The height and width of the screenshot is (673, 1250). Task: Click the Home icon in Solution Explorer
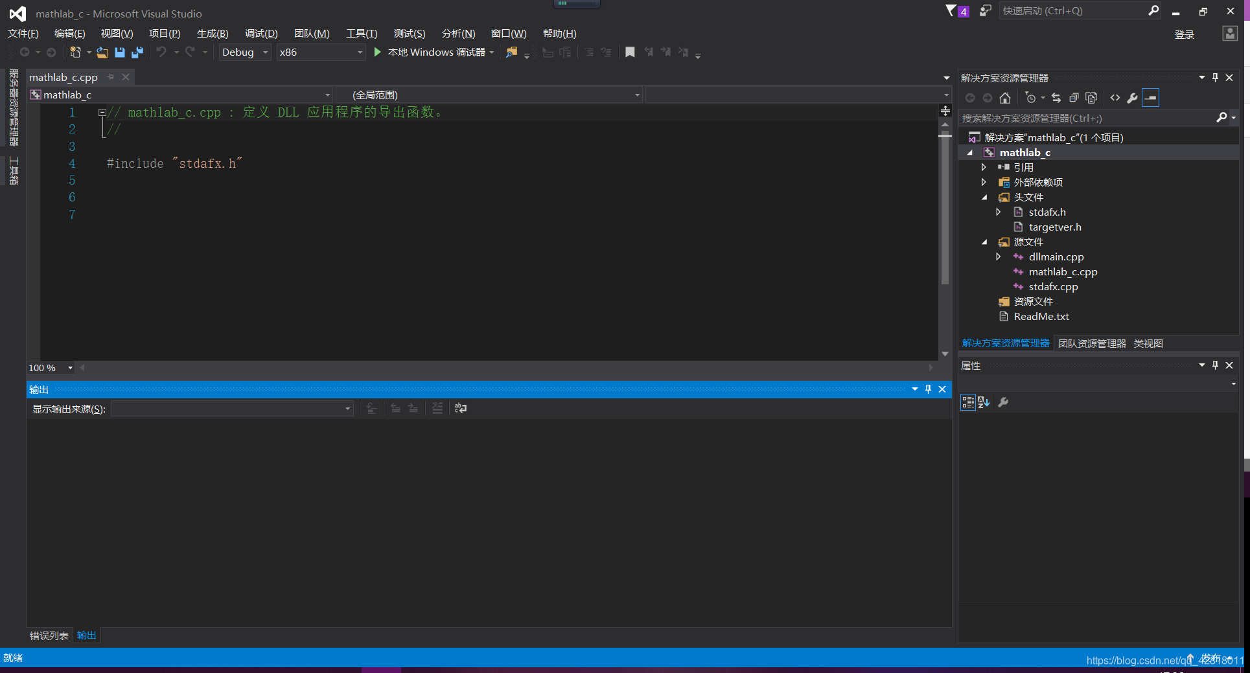click(1005, 98)
